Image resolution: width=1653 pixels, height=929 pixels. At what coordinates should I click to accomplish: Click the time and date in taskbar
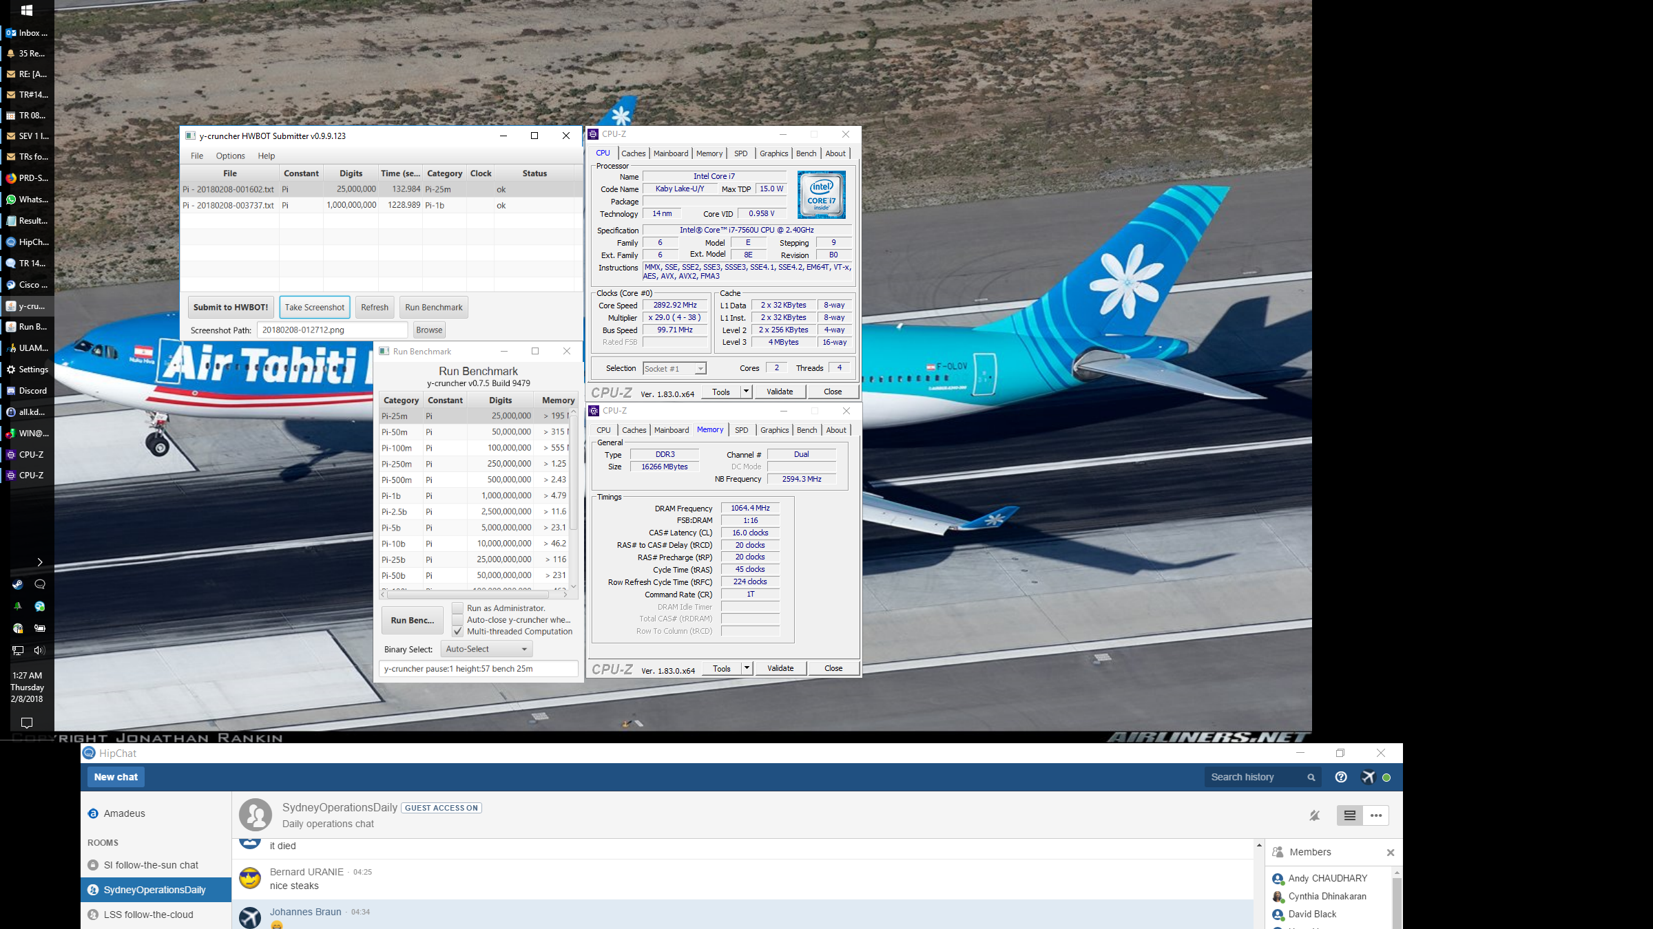[27, 687]
